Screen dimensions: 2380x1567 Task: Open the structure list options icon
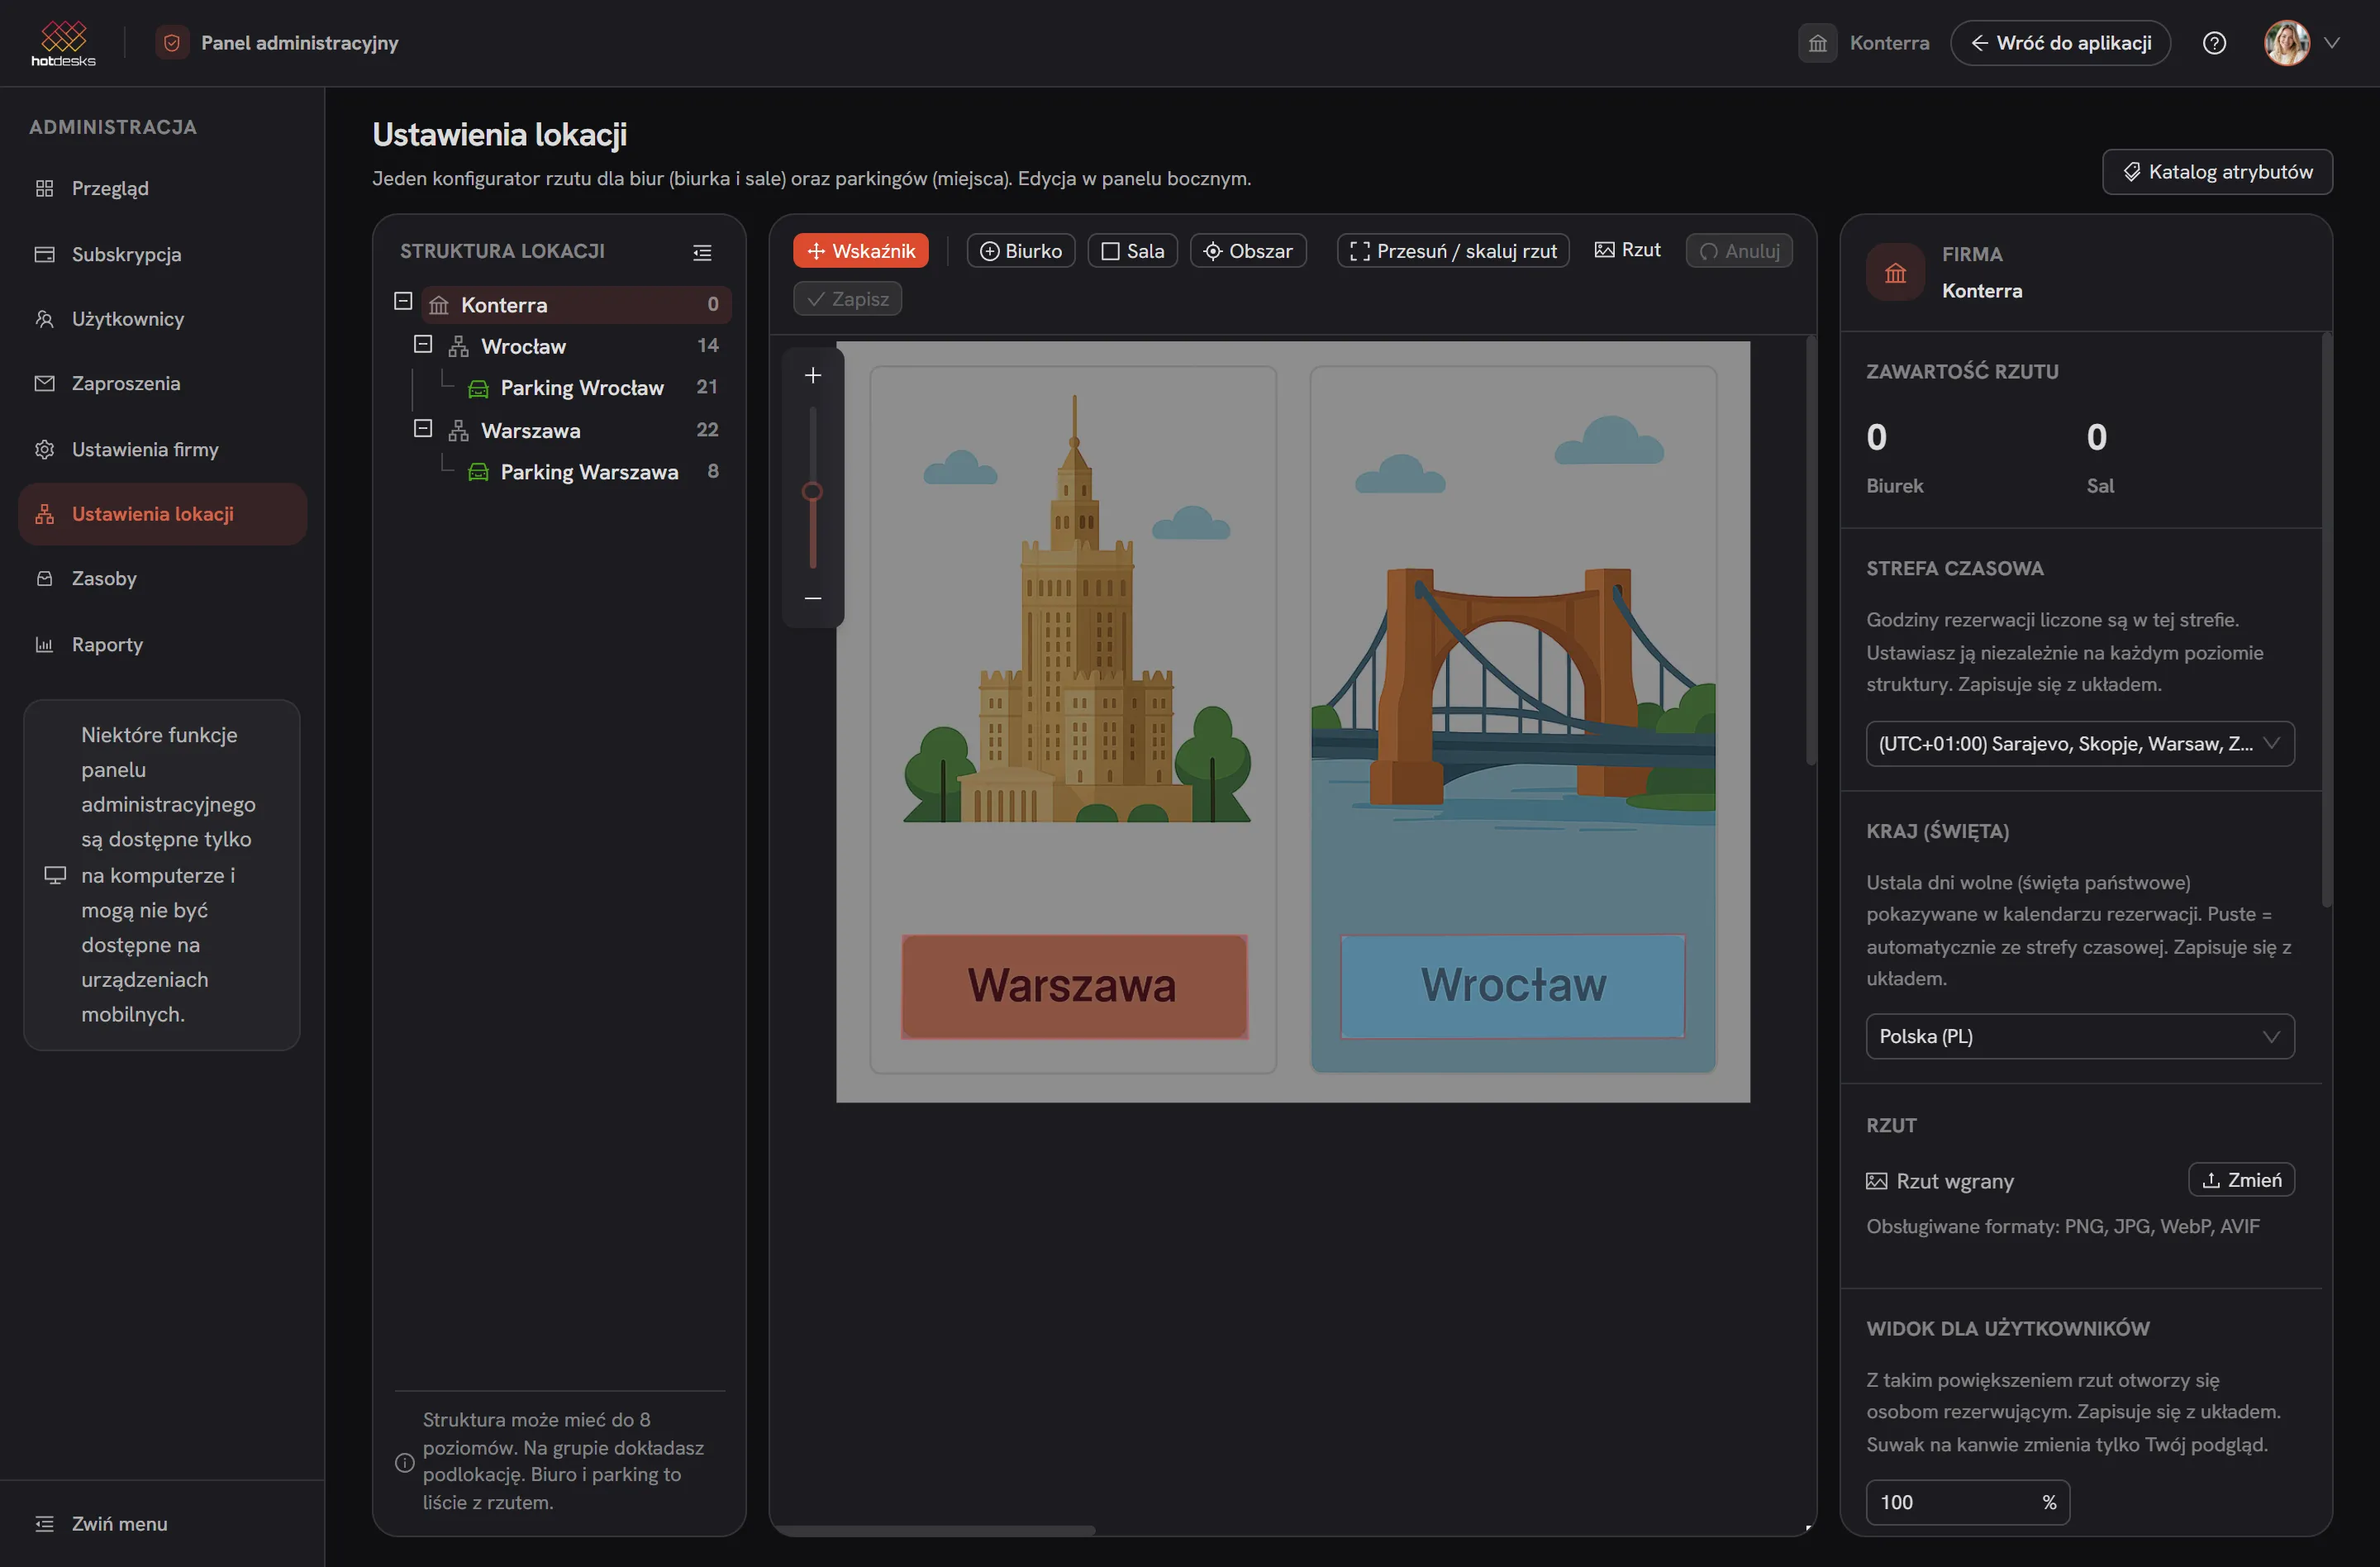(x=702, y=252)
